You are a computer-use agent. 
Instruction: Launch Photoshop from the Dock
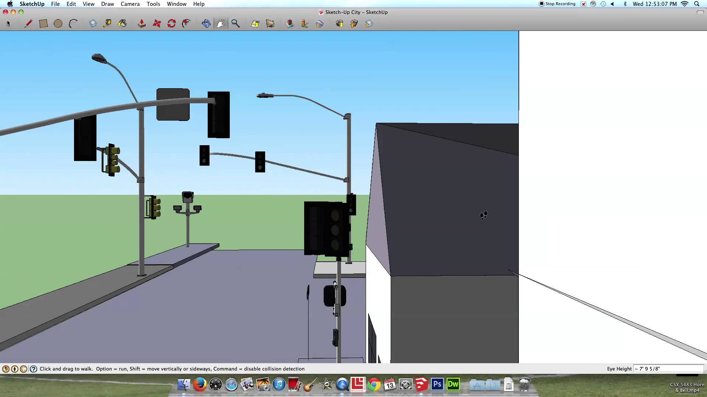pos(437,385)
